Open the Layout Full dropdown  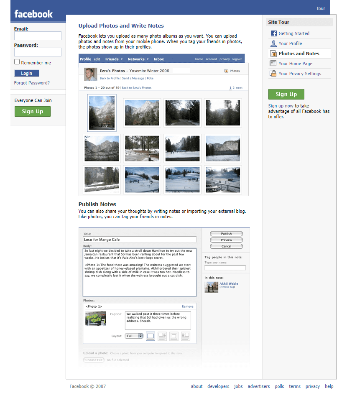click(x=134, y=336)
